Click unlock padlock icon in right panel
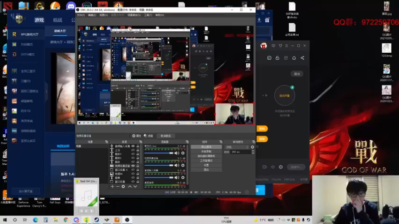Screen dimensions: 399x224 pyautogui.click(x=277, y=58)
